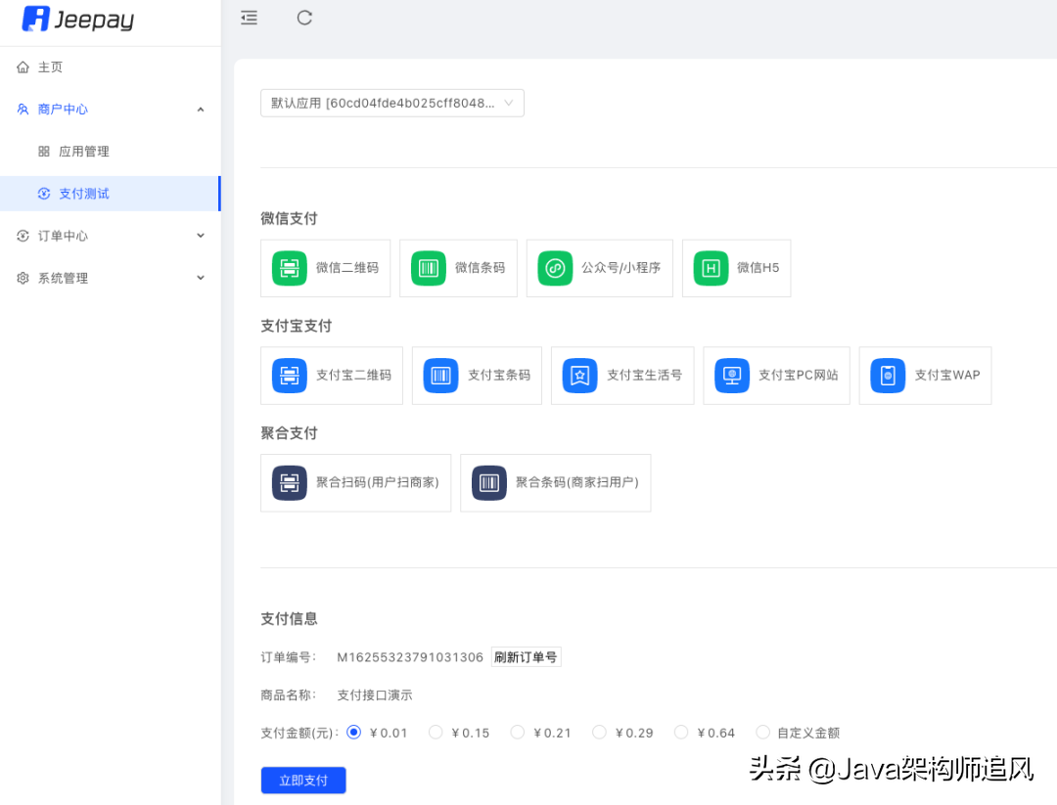Select the 微信H5 payment icon
Viewport: 1057px width, 805px height.
(x=736, y=268)
